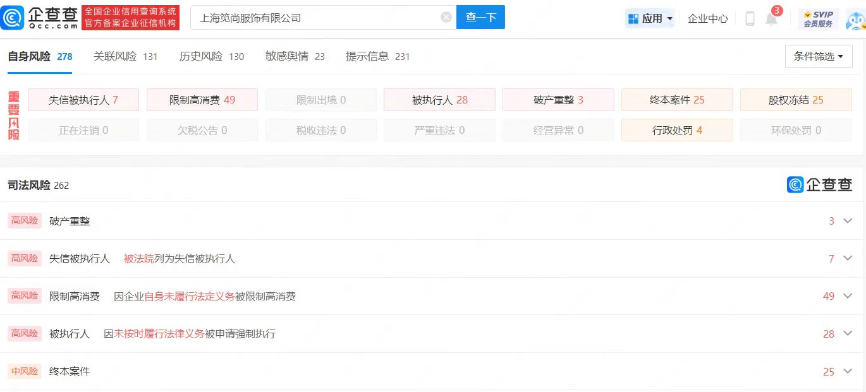Switch to 提示信息 tab
Screen dimensions: 866x392
[x=378, y=56]
